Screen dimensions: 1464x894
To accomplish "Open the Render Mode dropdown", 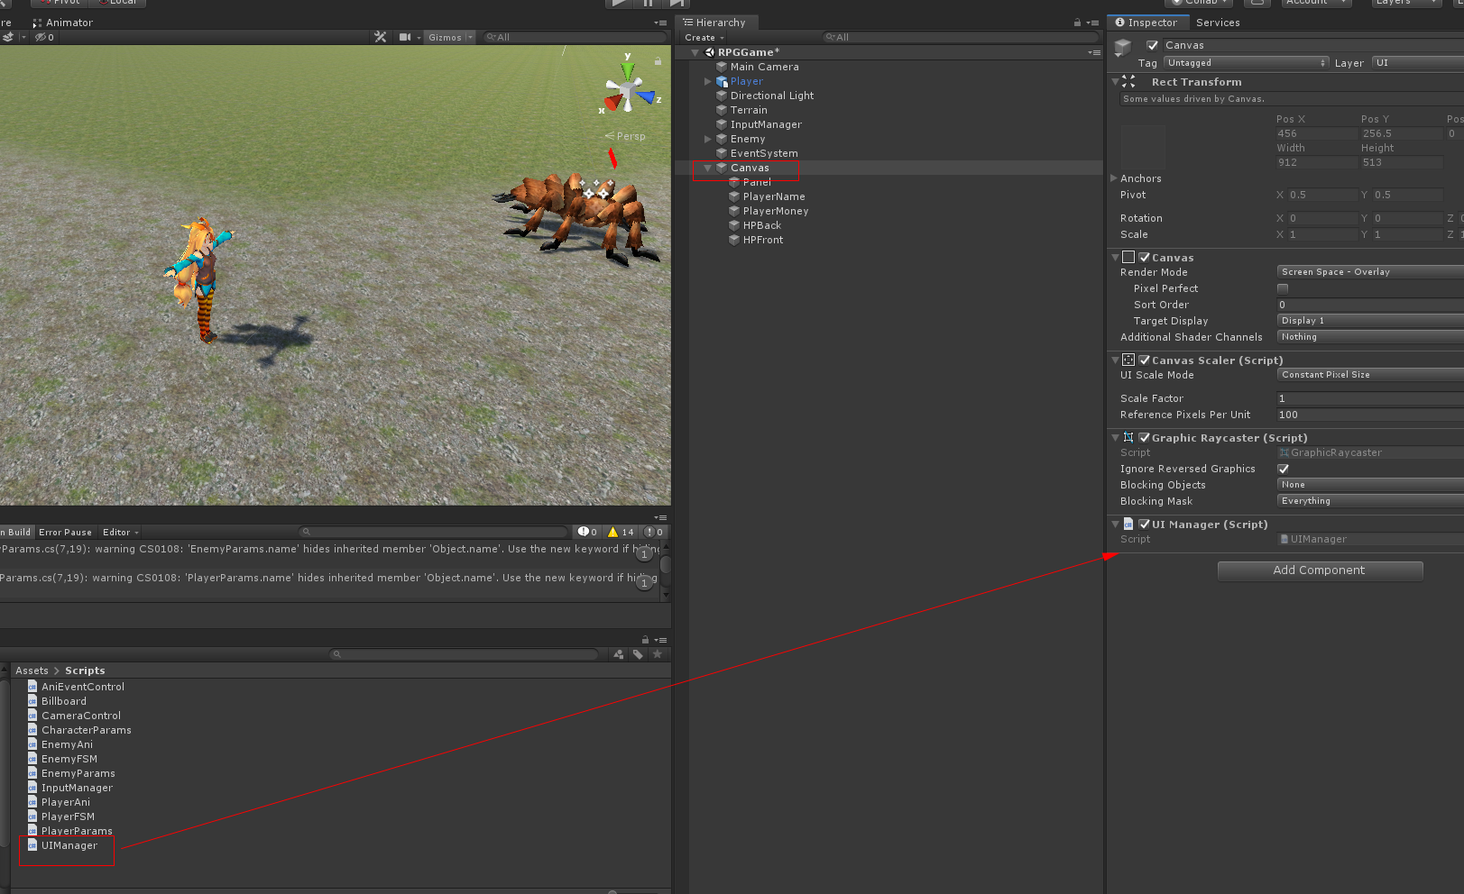I will click(x=1370, y=272).
